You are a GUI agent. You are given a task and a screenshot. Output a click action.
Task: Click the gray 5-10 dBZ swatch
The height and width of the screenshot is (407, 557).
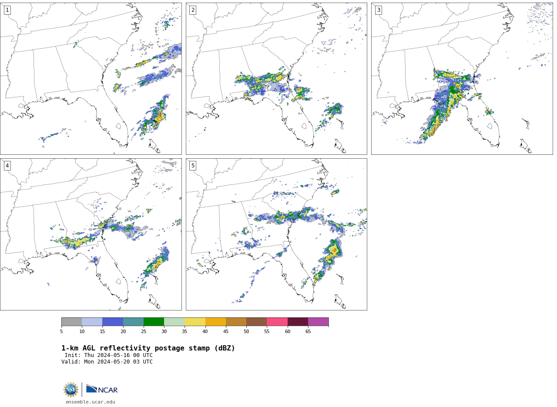pos(72,322)
